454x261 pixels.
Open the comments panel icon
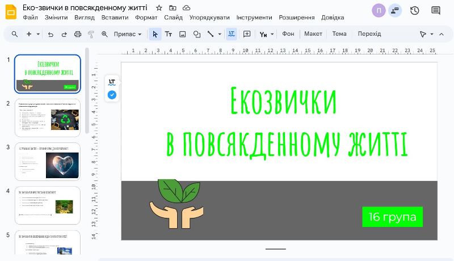coord(436,10)
